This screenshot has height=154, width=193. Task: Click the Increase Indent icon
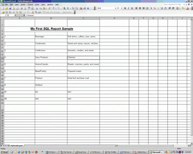click(173, 8)
